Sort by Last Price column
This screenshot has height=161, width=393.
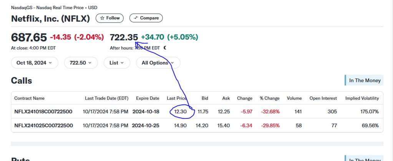click(176, 98)
